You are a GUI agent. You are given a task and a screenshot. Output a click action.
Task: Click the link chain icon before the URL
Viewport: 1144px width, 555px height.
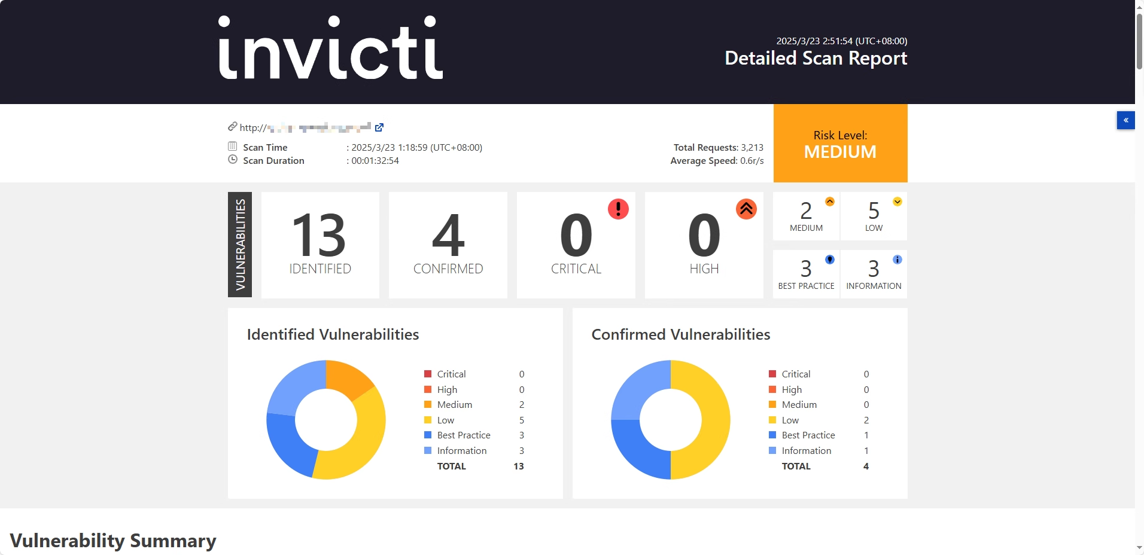233,127
